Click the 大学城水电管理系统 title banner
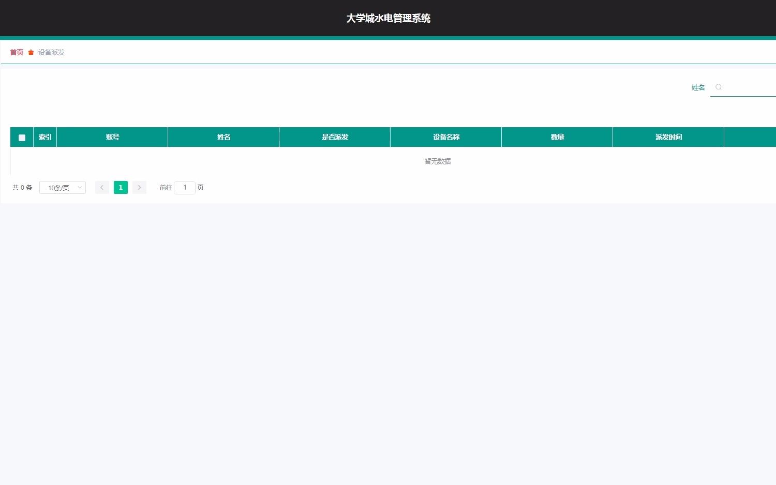Screen dimensions: 776x485 (x=388, y=18)
